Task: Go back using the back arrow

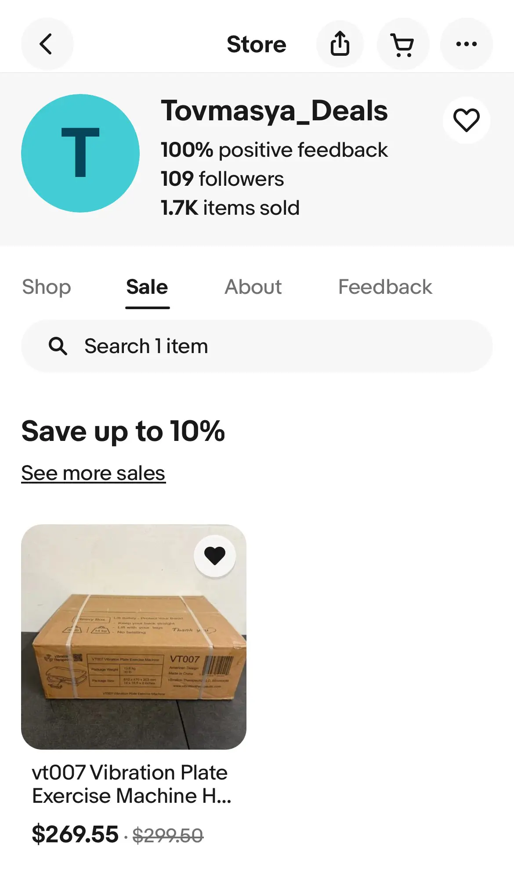Action: [x=47, y=44]
